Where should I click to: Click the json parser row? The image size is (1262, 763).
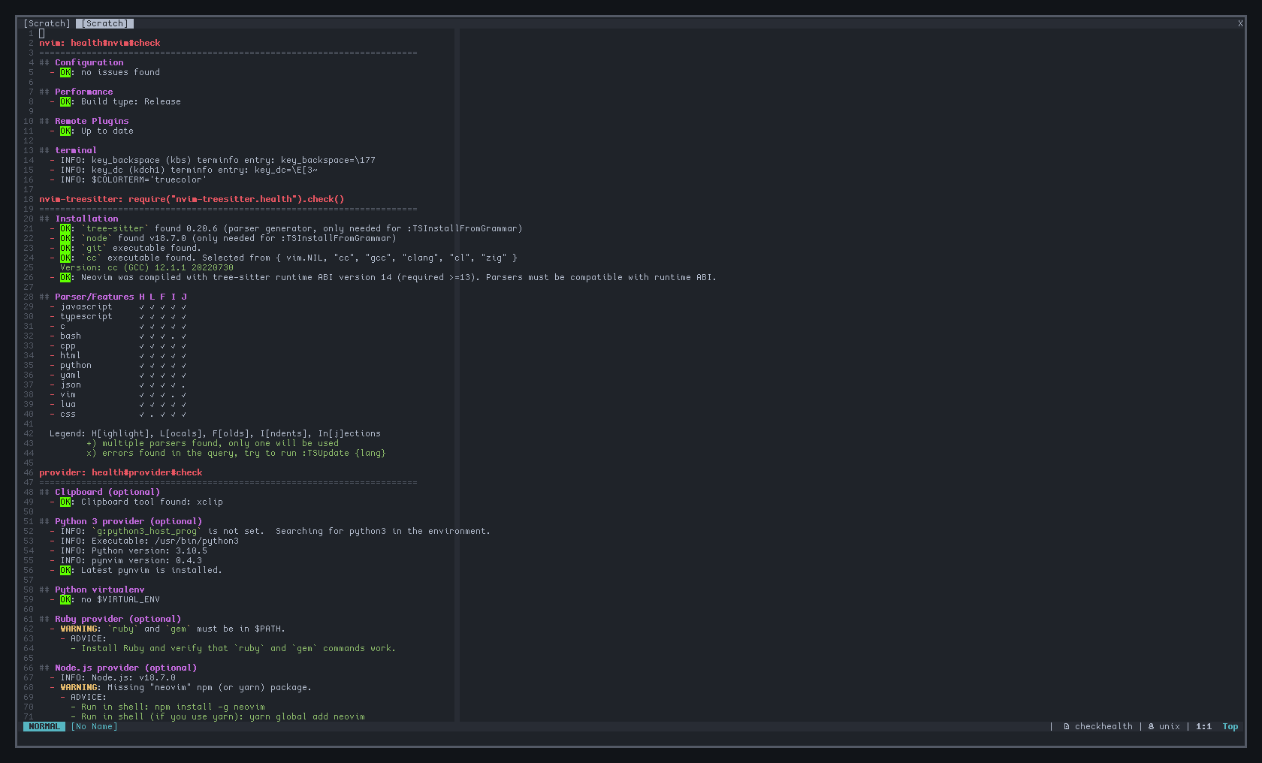118,385
